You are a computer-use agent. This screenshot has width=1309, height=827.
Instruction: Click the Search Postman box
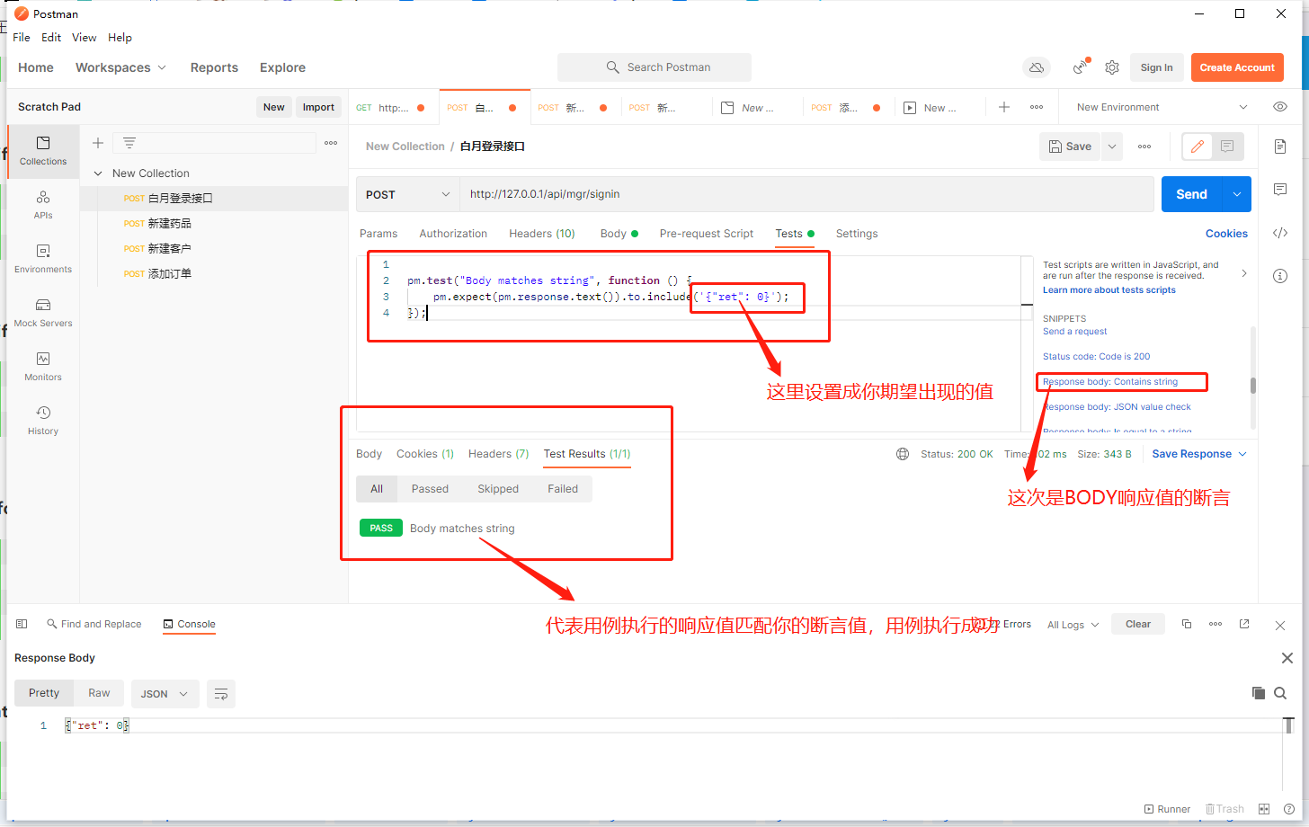[x=654, y=67]
